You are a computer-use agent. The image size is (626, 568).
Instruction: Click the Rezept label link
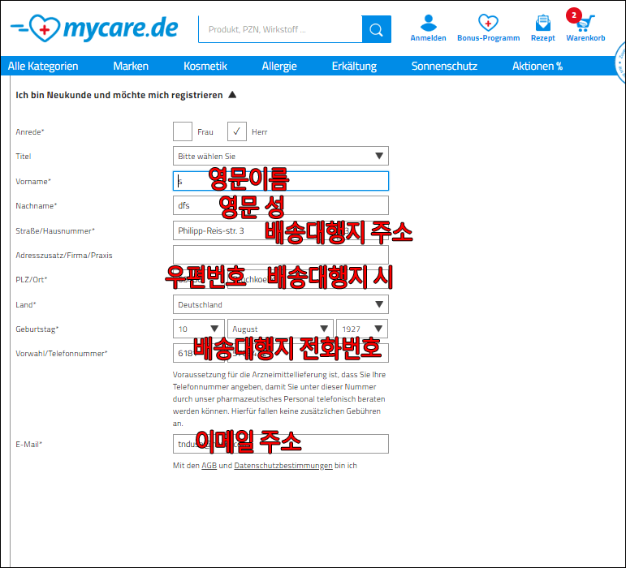(x=542, y=38)
